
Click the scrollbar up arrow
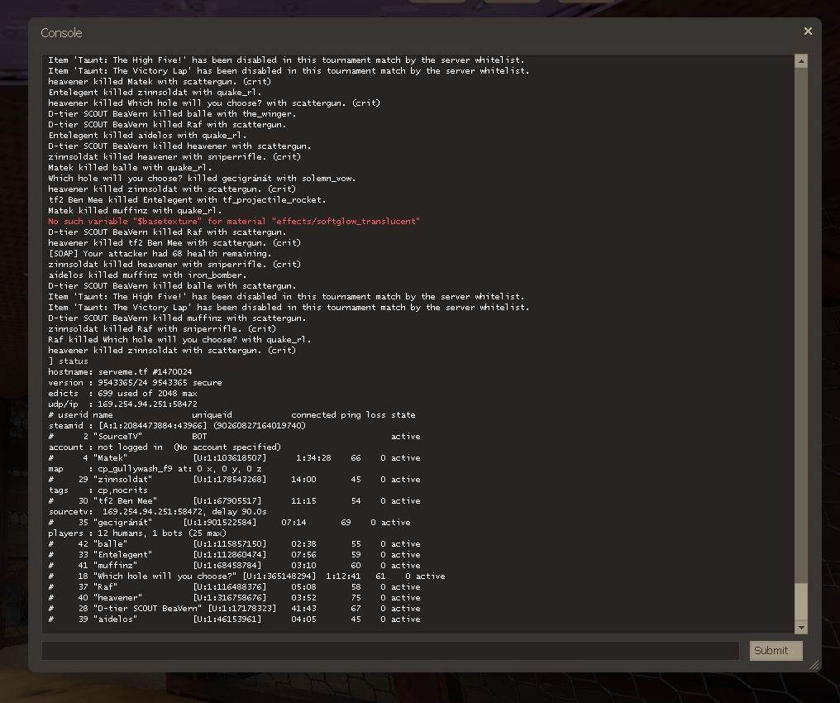coord(800,61)
